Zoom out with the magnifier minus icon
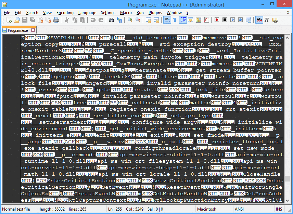 click(x=138, y=20)
